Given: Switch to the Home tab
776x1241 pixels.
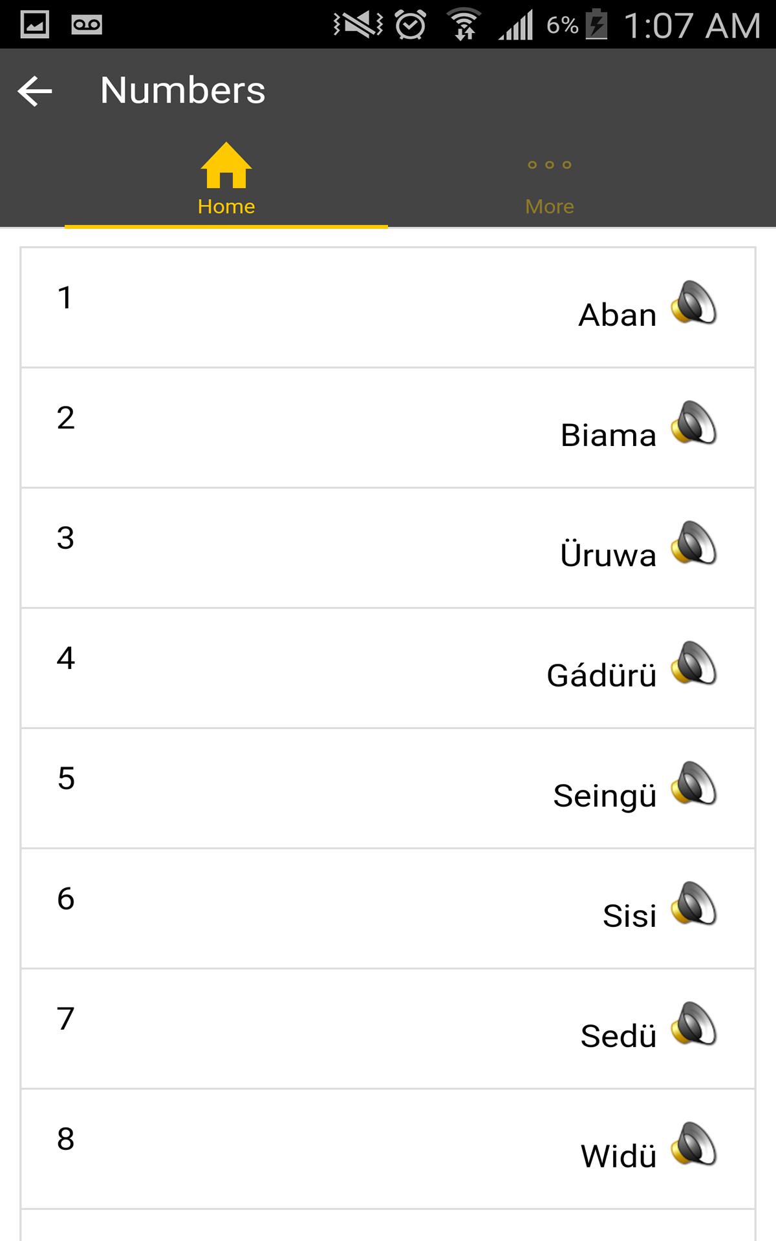Looking at the screenshot, I should click(226, 180).
